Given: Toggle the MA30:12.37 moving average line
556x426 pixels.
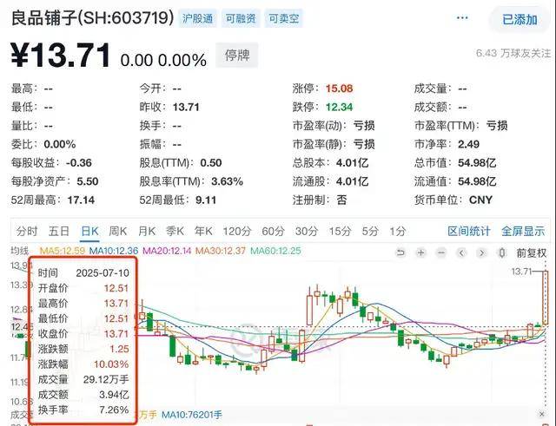Looking at the screenshot, I should coord(221,251).
